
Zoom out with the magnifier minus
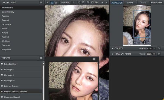pos(88,2)
